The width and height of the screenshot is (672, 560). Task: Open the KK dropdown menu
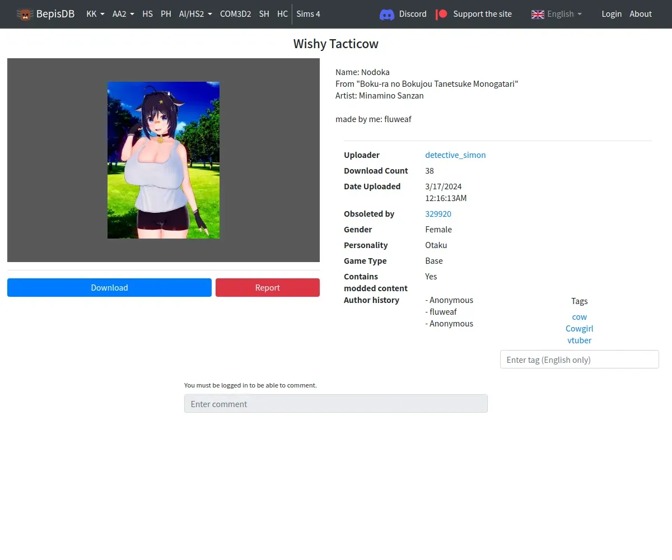pos(95,14)
